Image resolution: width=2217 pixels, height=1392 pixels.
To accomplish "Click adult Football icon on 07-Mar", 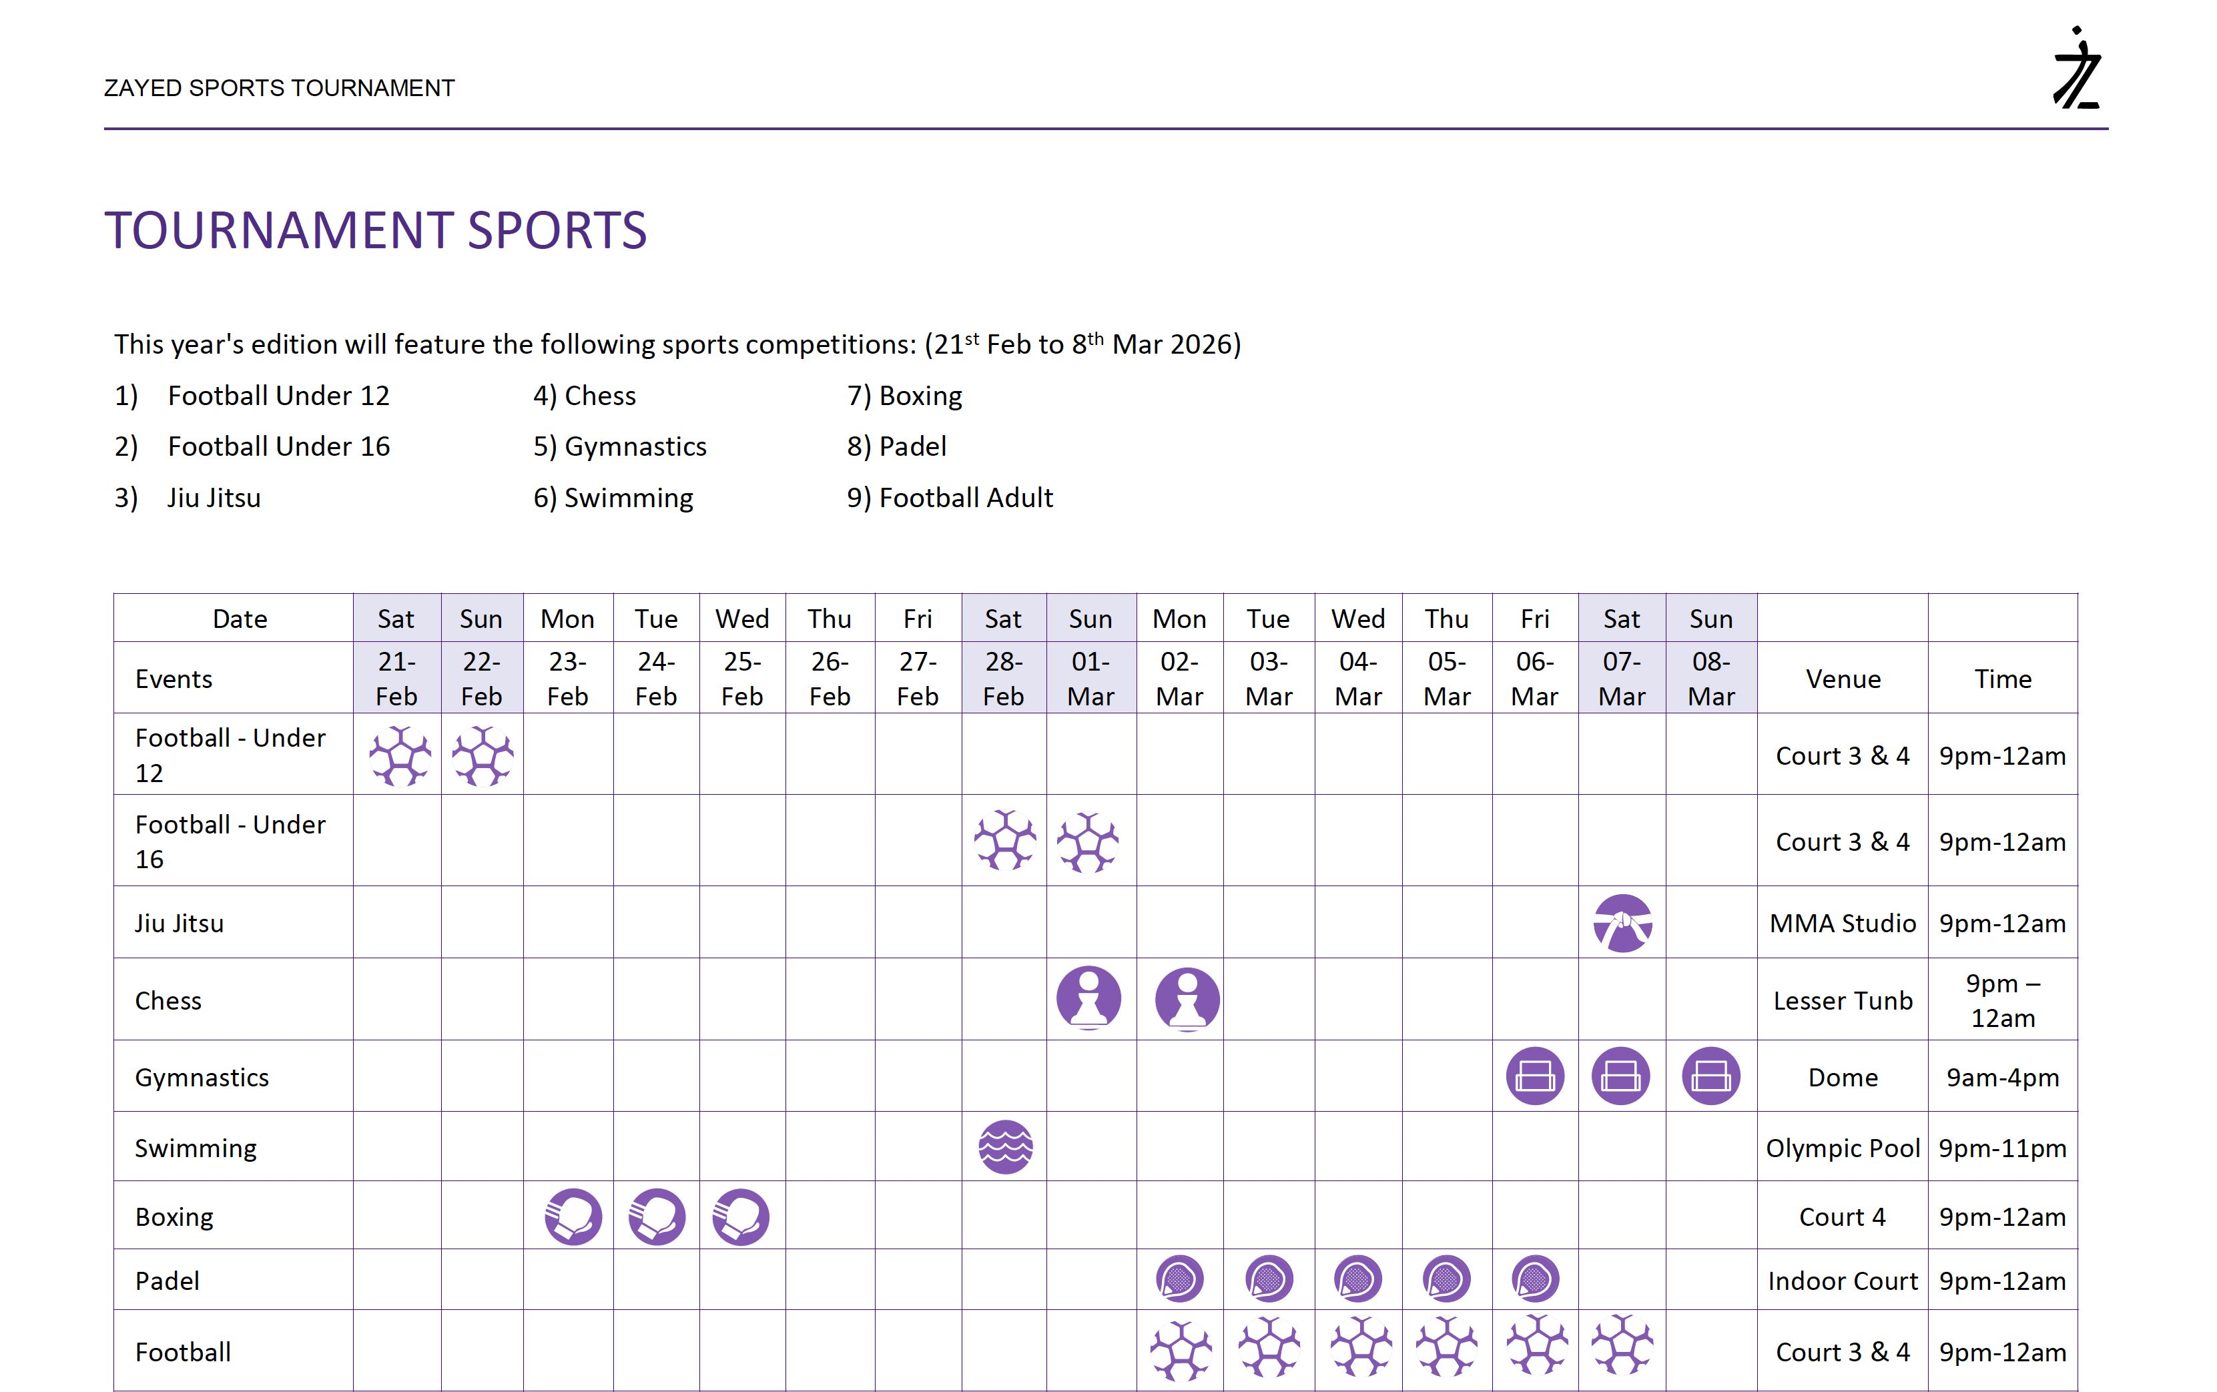I will [x=1622, y=1346].
